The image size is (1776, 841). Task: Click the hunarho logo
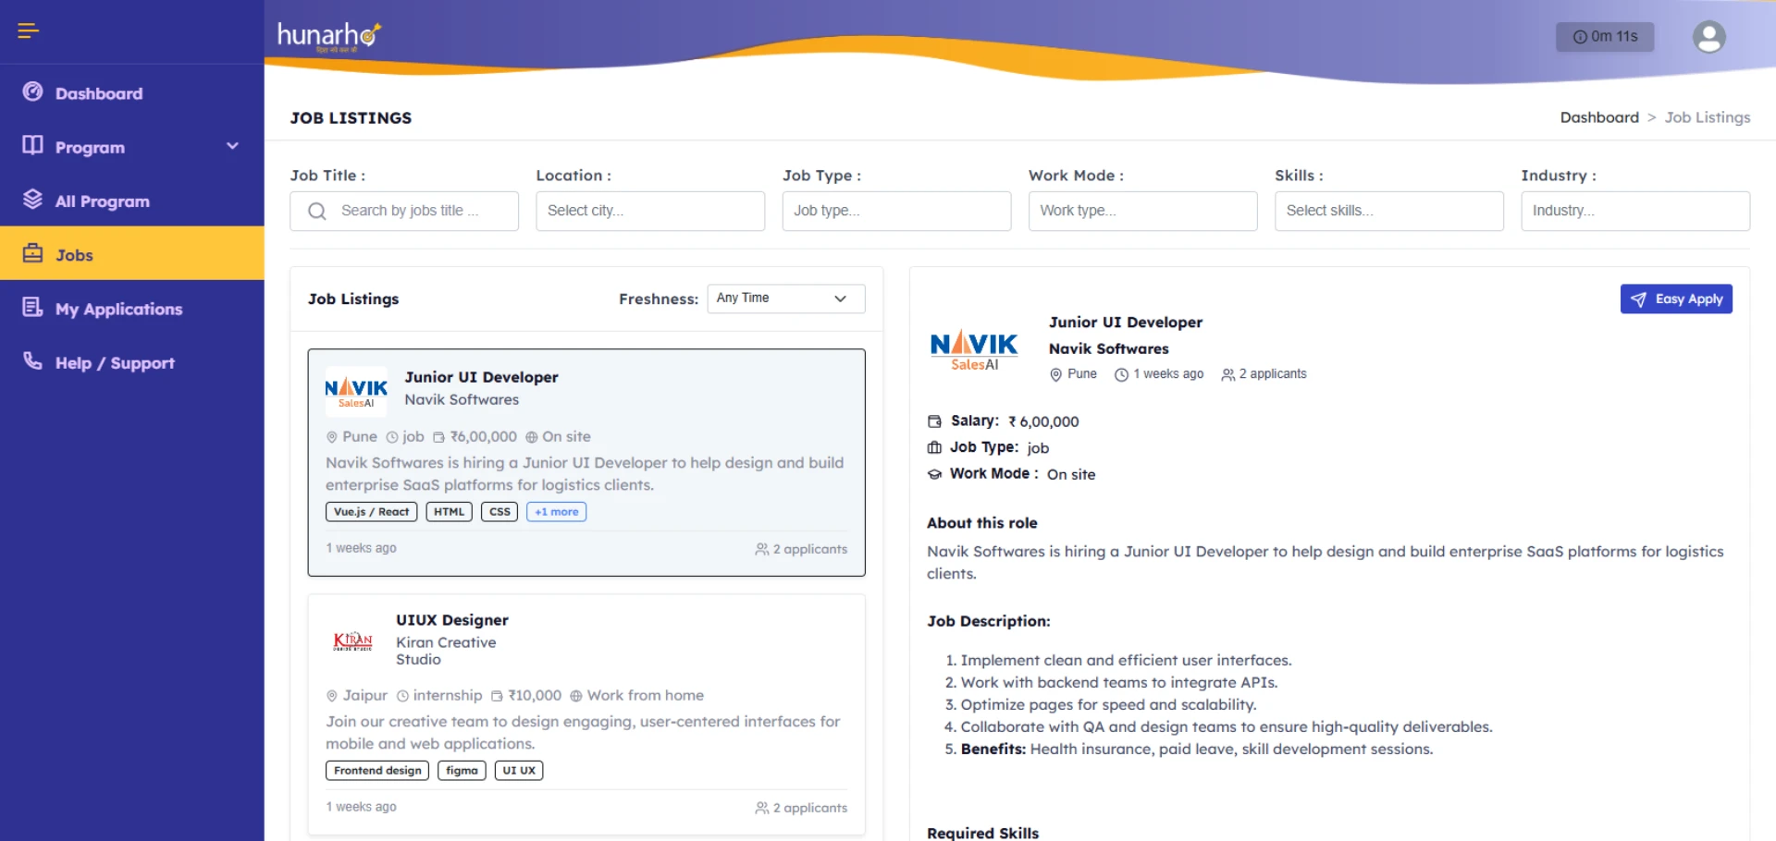coord(327,36)
